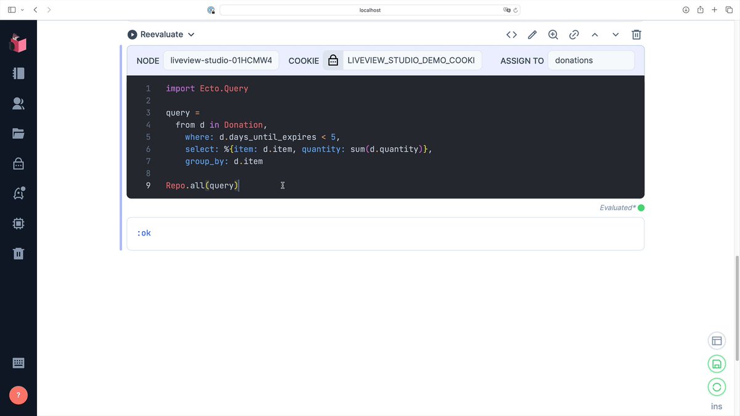Open runtime settings chip icon
This screenshot has height=416, width=740.
click(x=18, y=223)
